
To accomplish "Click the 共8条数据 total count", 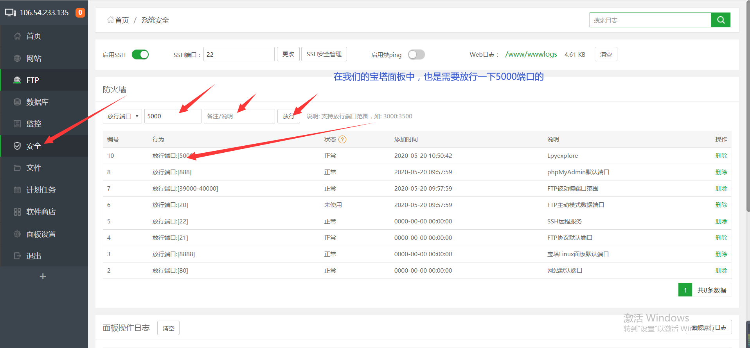I will 712,290.
